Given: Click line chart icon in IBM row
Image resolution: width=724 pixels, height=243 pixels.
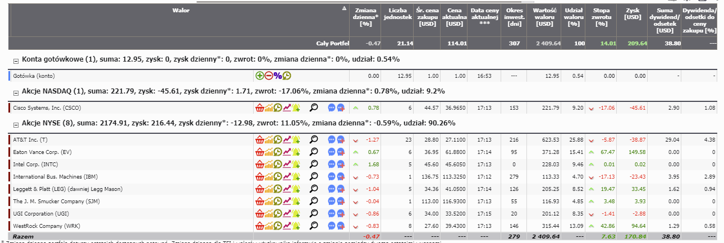Looking at the screenshot, I should point(287,176).
